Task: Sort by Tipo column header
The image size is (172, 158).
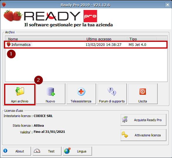Action: click(x=141, y=39)
